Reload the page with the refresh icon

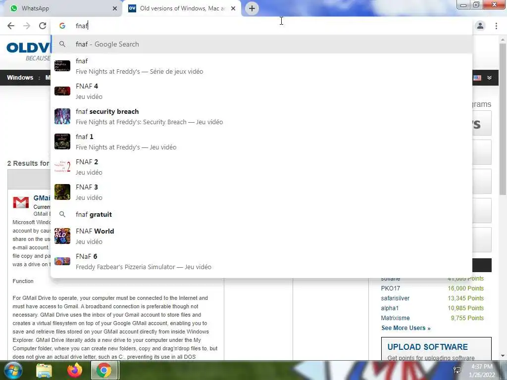(x=43, y=26)
